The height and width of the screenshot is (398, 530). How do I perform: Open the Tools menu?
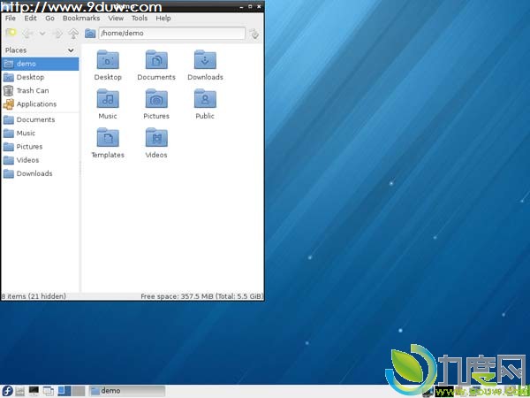[140, 18]
